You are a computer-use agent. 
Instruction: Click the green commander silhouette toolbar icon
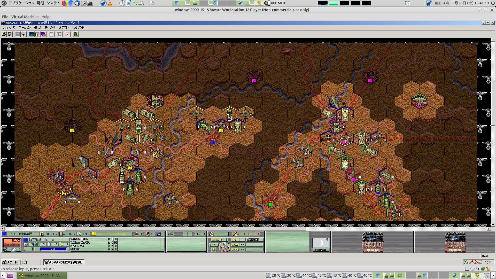click(x=75, y=34)
